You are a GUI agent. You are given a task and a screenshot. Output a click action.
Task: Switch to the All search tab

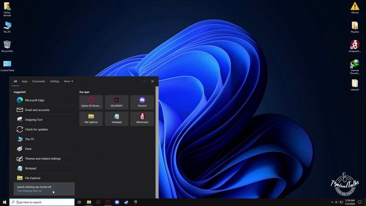click(x=15, y=81)
